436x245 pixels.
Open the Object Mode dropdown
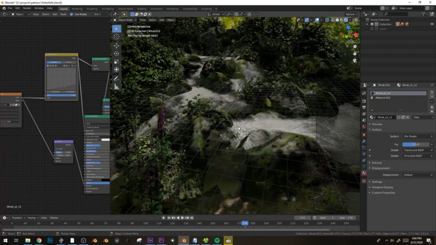[125, 20]
